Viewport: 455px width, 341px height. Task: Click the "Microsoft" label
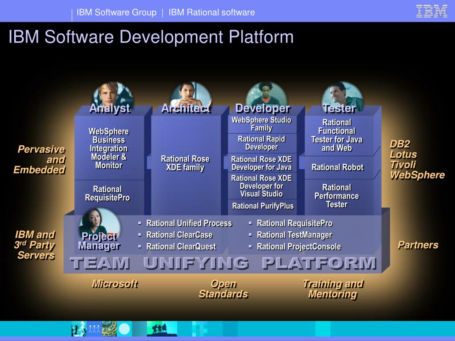click(115, 284)
